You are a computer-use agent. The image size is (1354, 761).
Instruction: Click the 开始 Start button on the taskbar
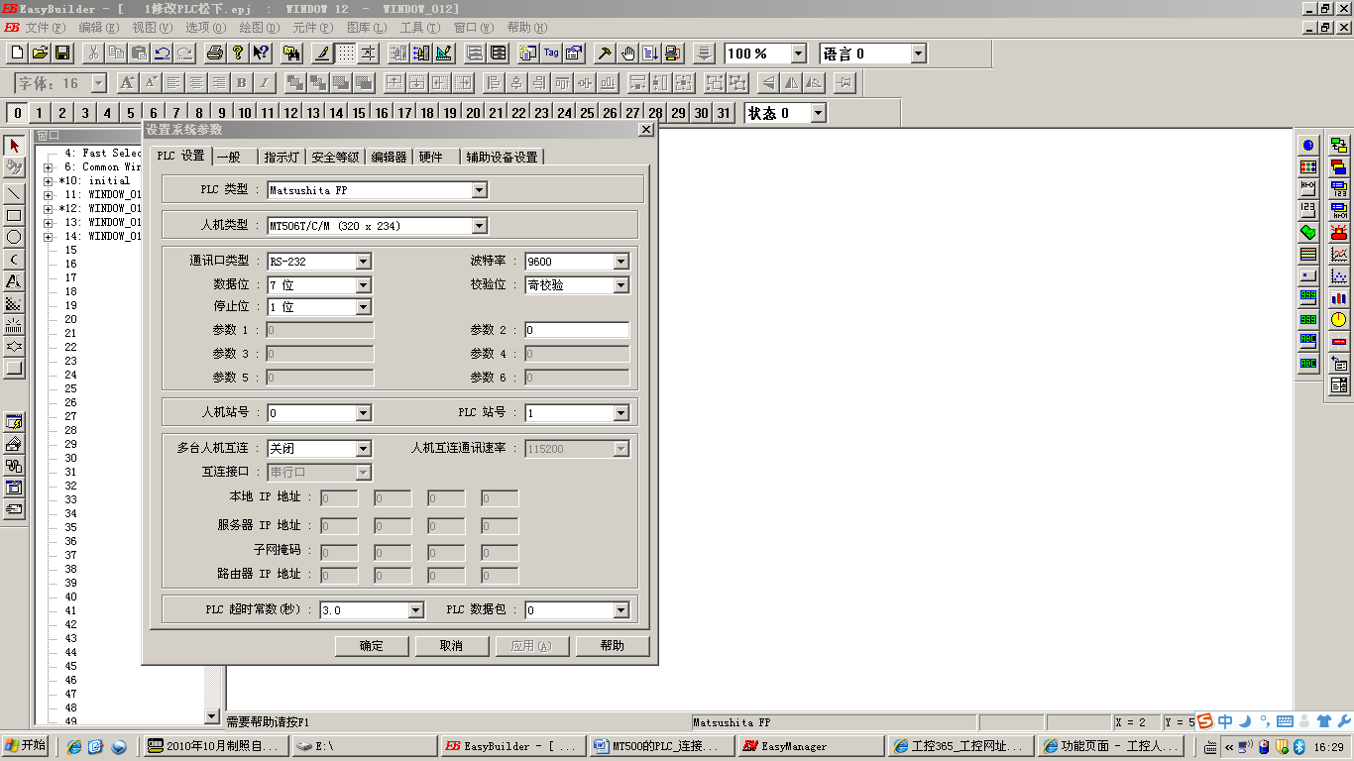[27, 746]
